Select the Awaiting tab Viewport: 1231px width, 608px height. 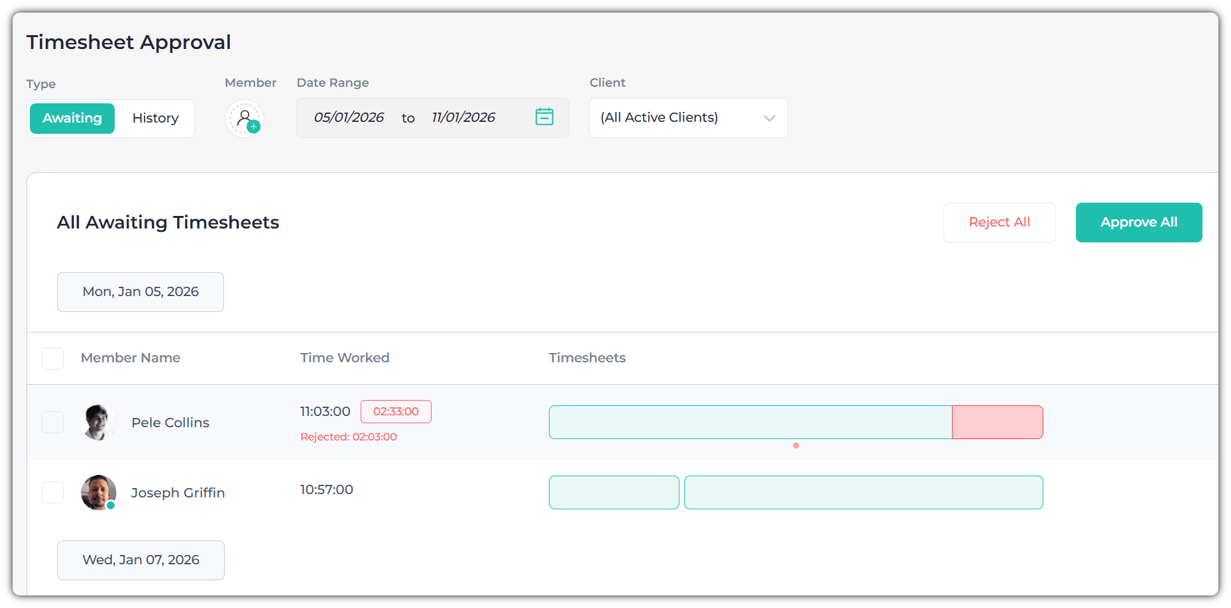click(72, 119)
